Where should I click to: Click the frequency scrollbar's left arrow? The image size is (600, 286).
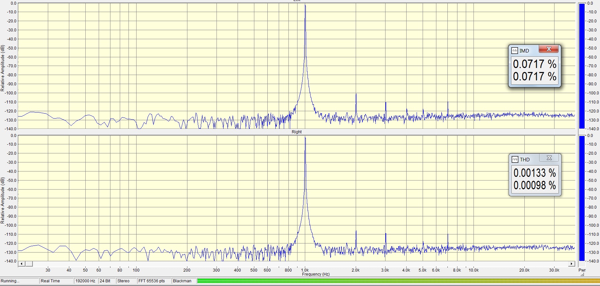tap(21, 264)
